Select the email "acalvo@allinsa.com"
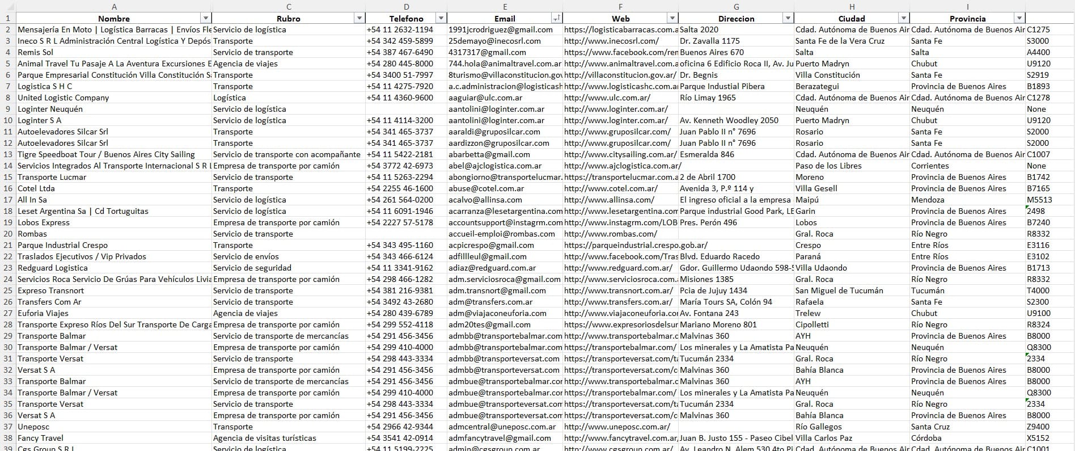 (505, 200)
